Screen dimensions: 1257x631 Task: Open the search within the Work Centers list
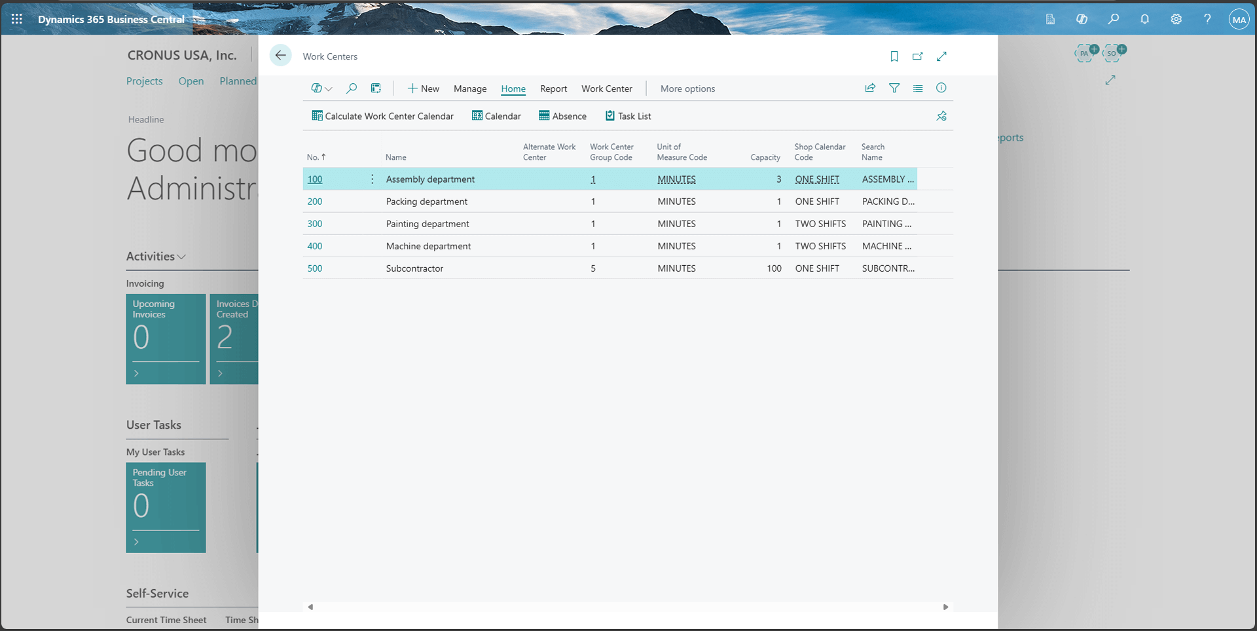(352, 88)
